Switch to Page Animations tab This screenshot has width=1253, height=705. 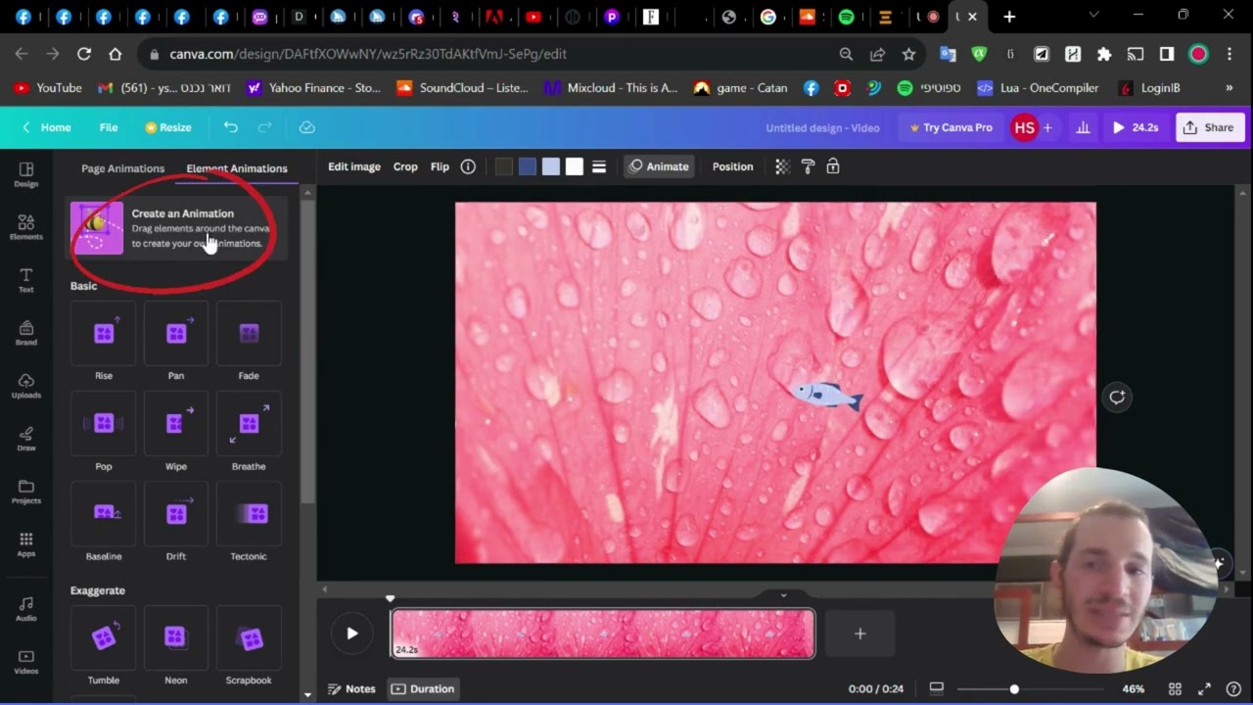tap(122, 168)
